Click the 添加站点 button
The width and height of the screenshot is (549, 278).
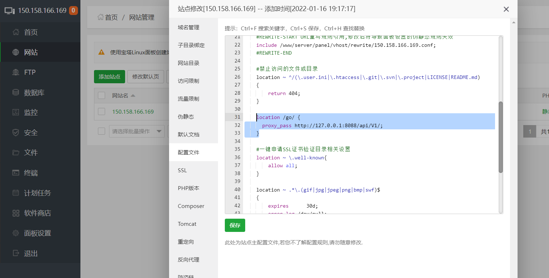[x=109, y=76]
